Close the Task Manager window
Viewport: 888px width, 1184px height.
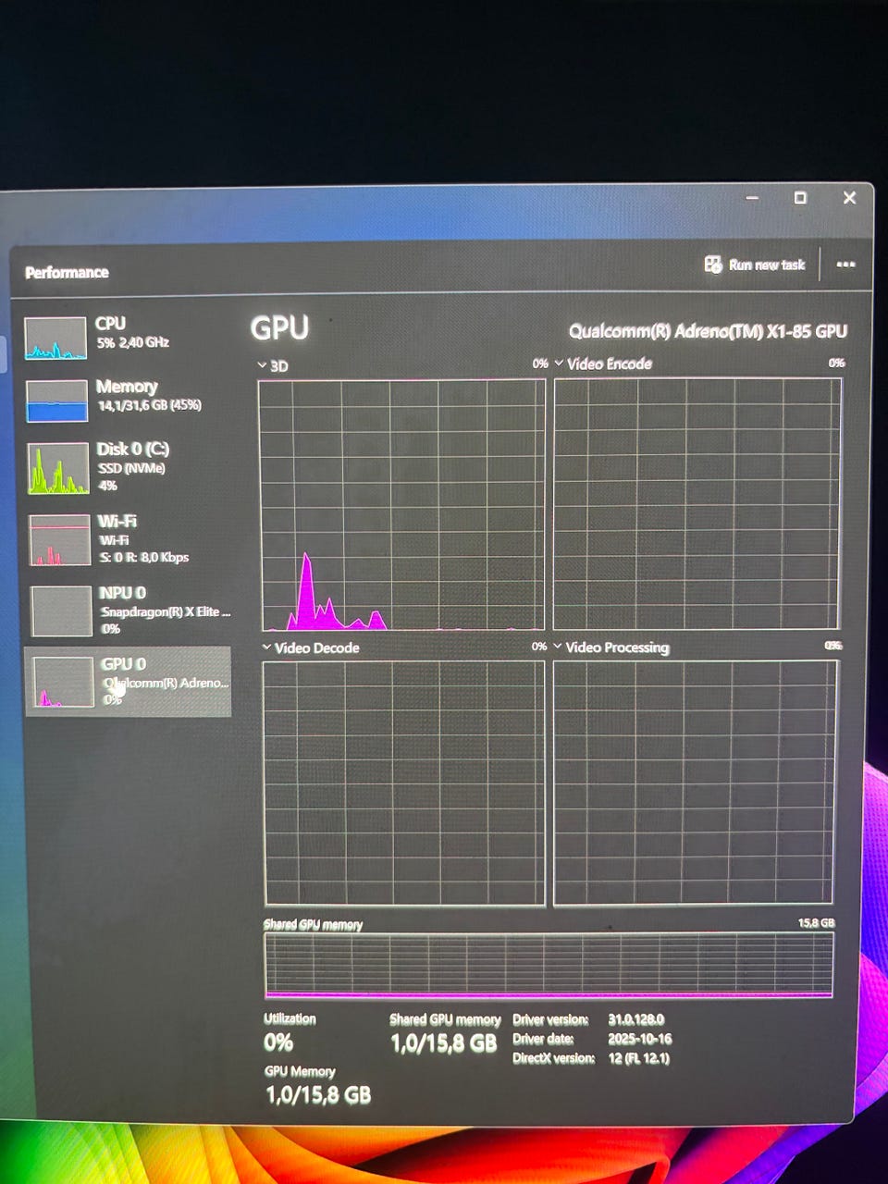tap(849, 198)
